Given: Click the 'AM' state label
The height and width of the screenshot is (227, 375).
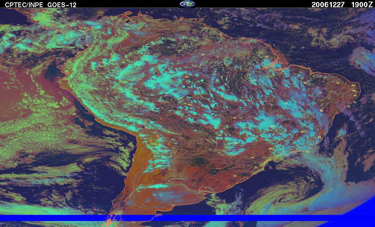Looking at the screenshot, I should 187,77.
